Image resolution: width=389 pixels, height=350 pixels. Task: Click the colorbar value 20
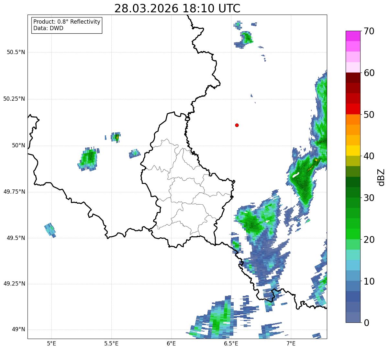click(369, 240)
